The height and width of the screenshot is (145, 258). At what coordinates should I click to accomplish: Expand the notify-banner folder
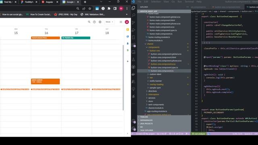pyautogui.click(x=148, y=81)
